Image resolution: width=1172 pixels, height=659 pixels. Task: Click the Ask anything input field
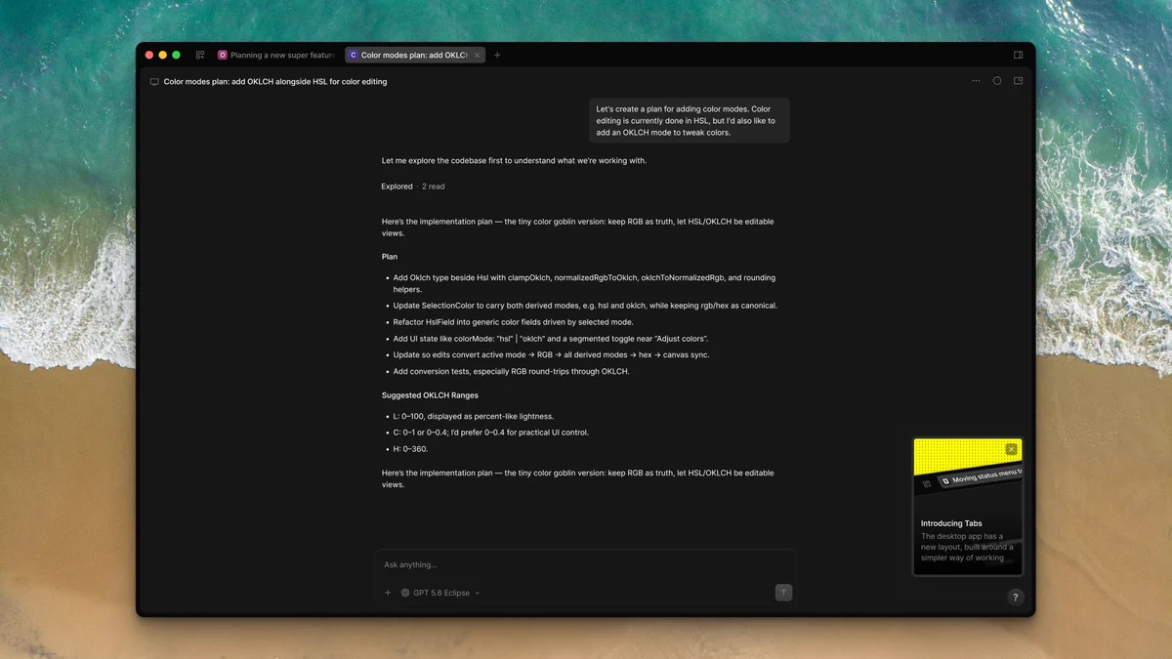[585, 564]
